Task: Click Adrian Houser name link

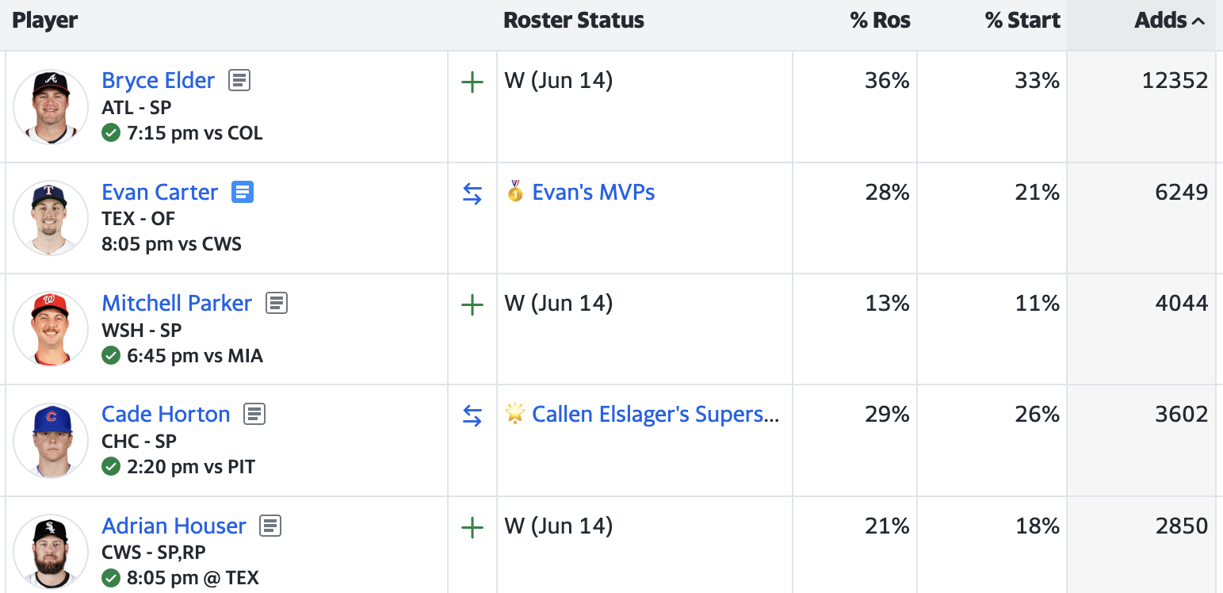Action: click(174, 526)
